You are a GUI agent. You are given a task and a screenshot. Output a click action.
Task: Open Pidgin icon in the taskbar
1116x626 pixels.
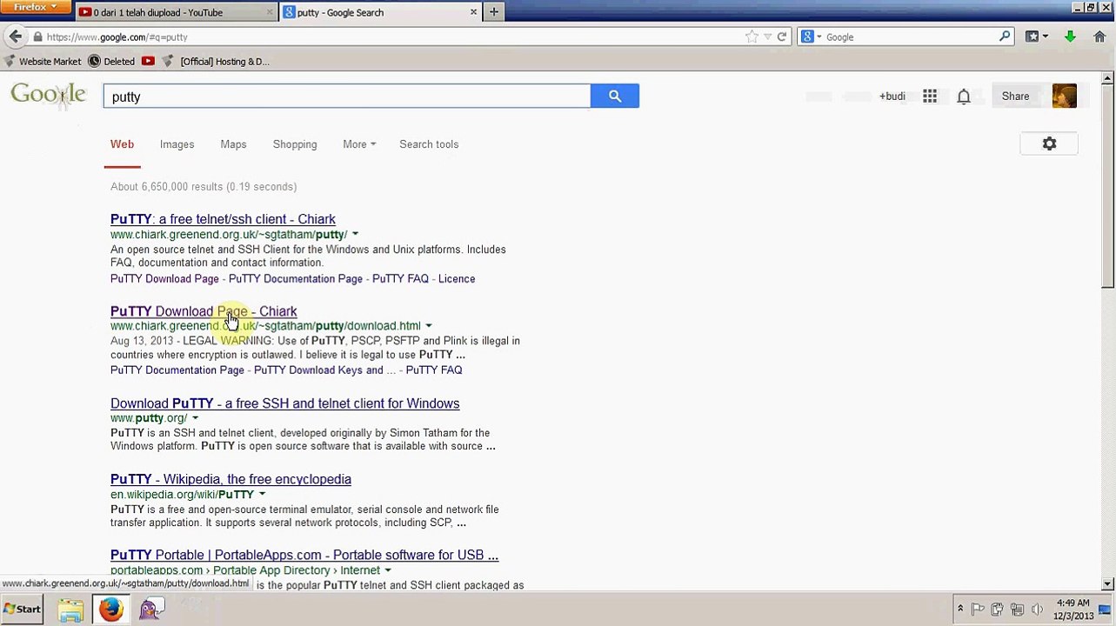pyautogui.click(x=150, y=609)
